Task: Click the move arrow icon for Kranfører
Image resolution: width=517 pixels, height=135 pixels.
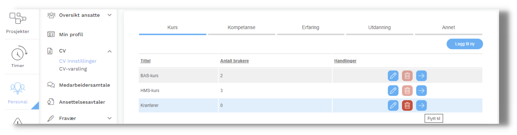Action: [x=421, y=105]
